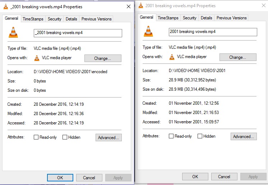Screen dimensions: 268x185
Task: Switch to Details tab in right dialog
Action: [x=206, y=18]
